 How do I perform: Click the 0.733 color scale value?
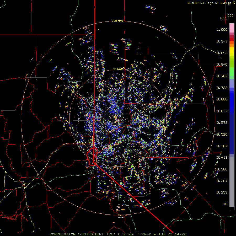[222, 88]
